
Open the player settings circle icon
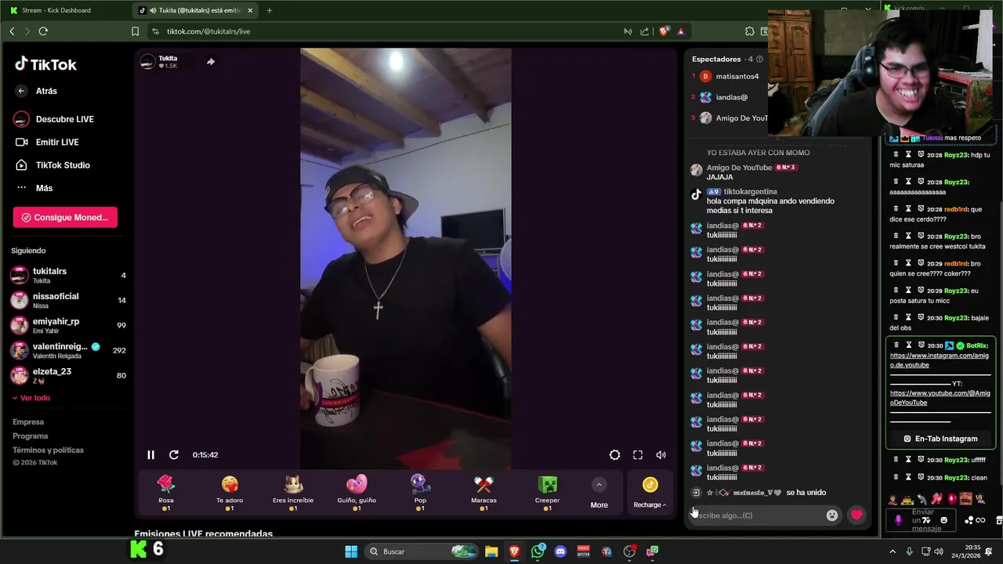614,455
